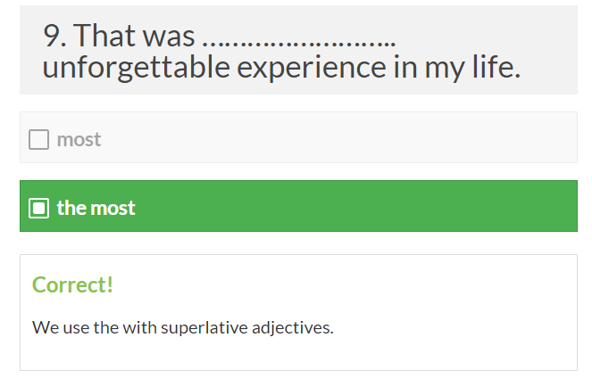592x387 pixels.
Task: Click the word "adjectives" in the explanation
Action: point(290,327)
